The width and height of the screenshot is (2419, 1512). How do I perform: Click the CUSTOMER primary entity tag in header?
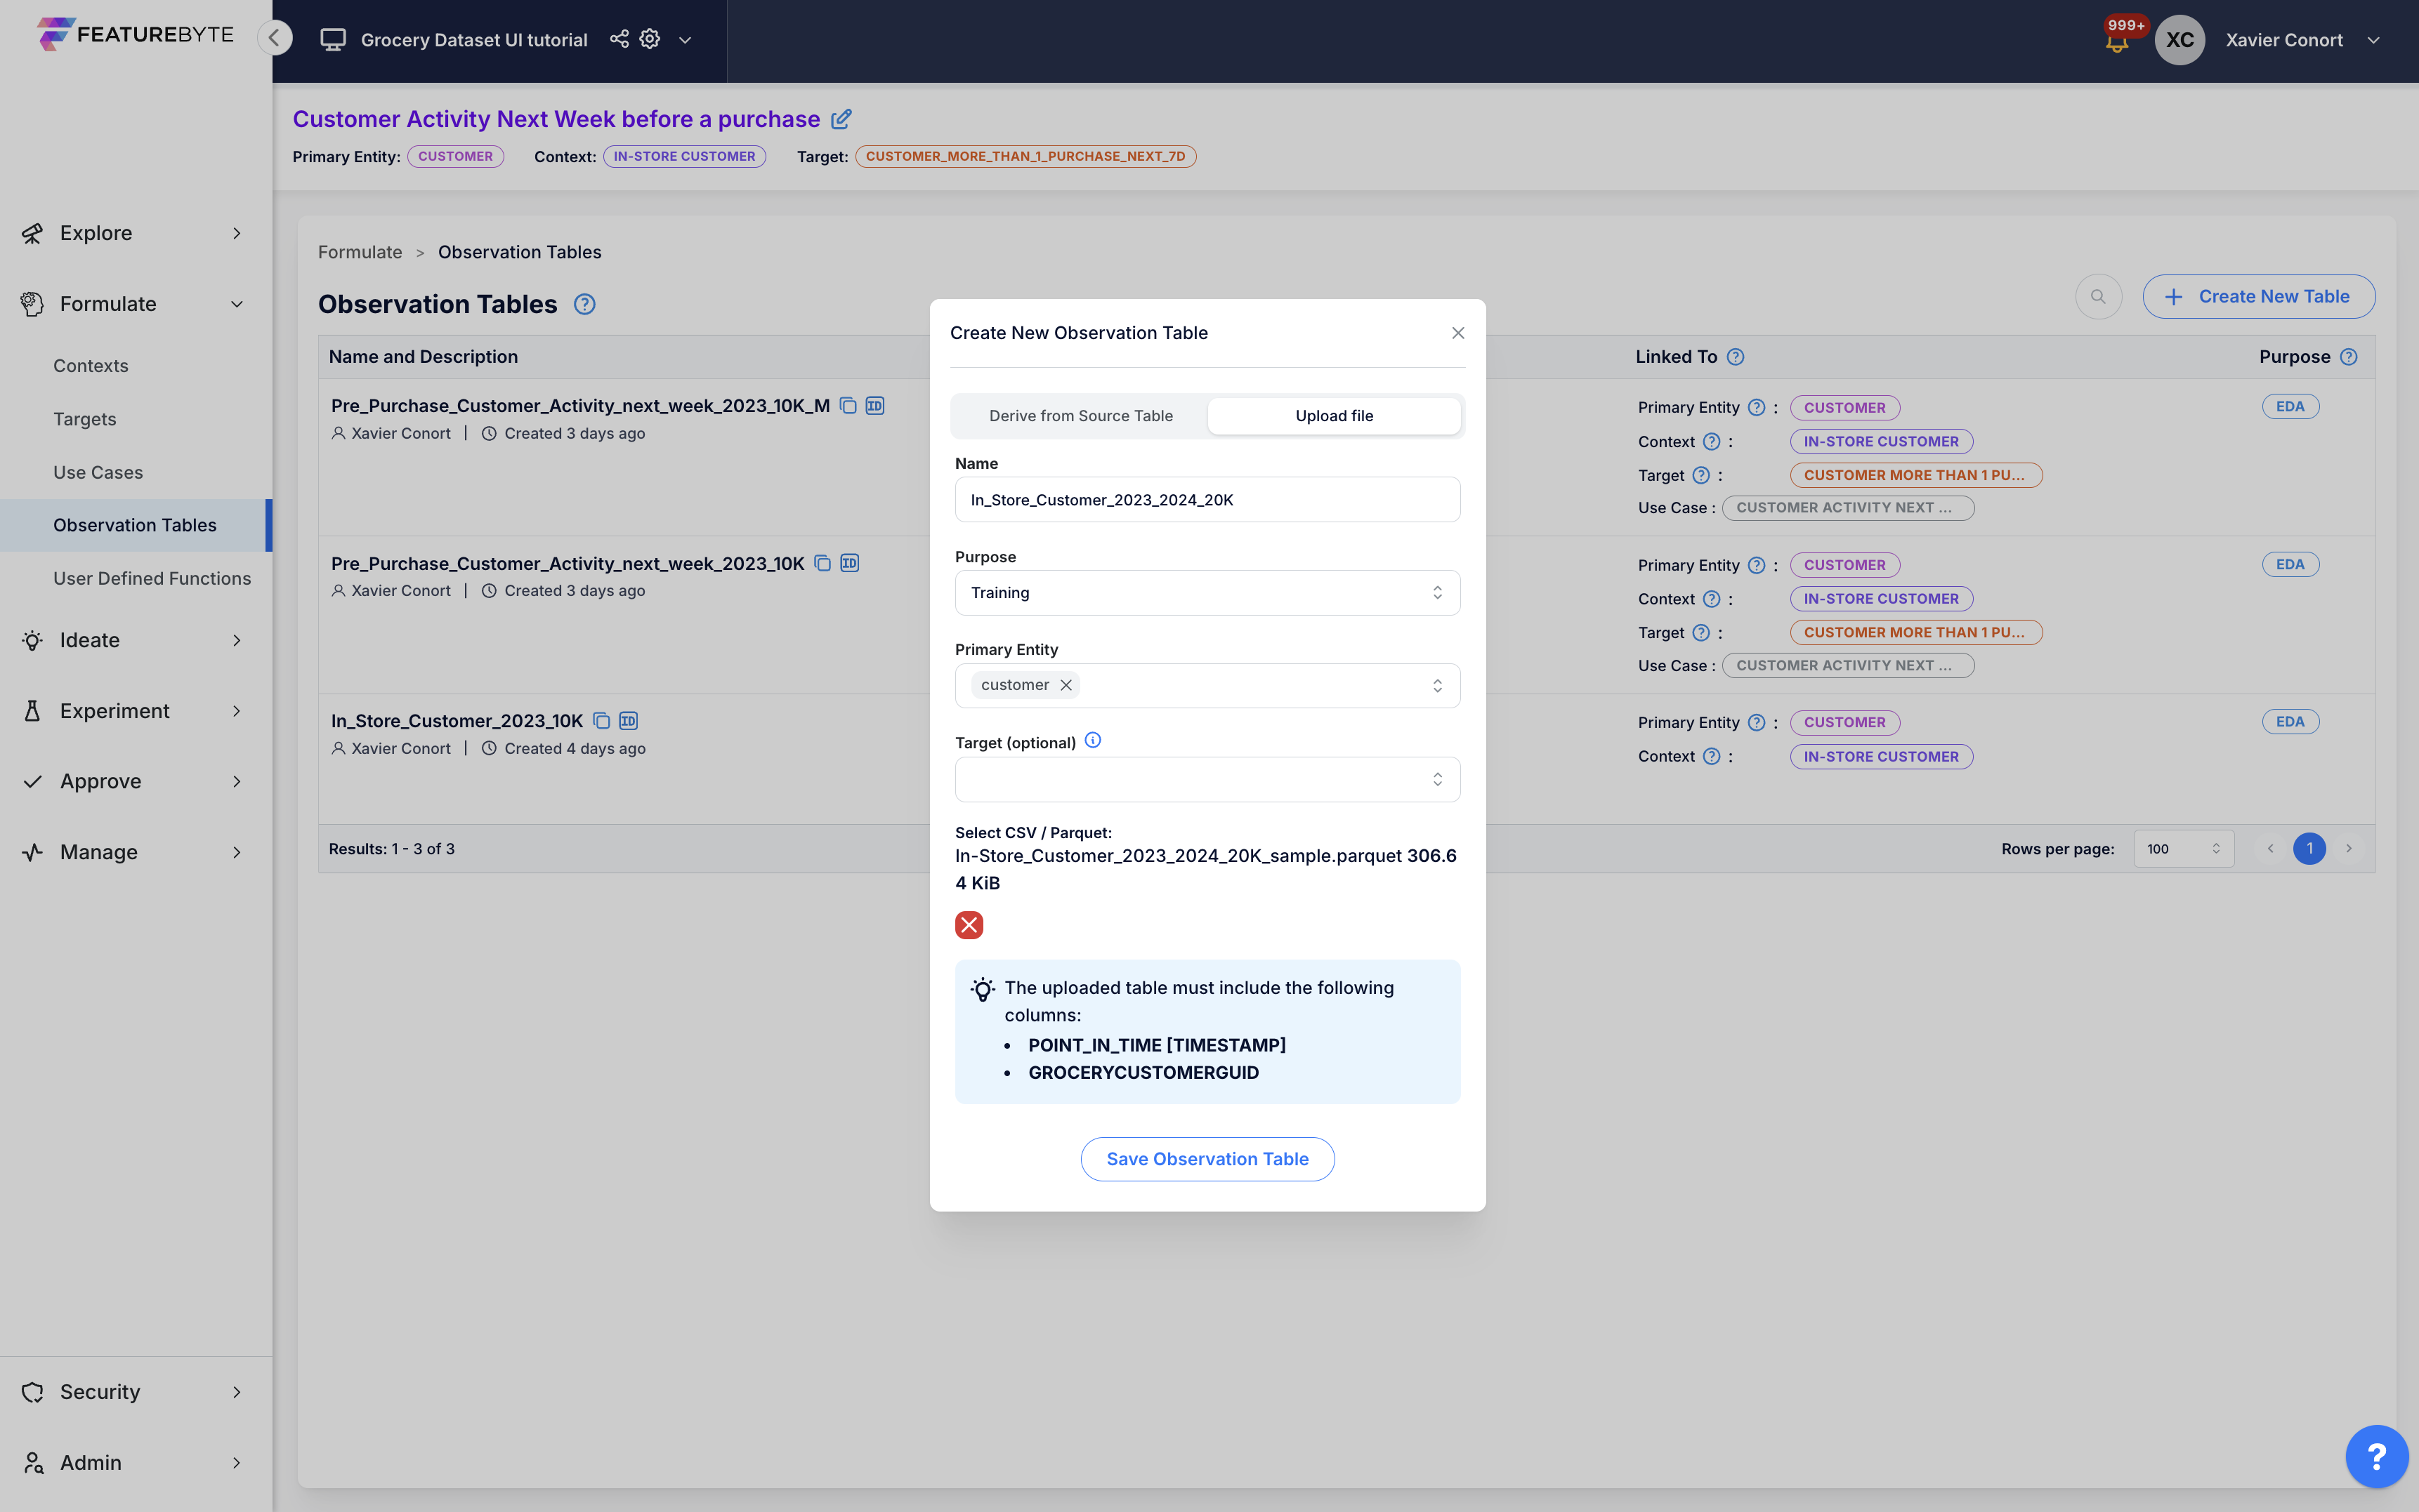[x=455, y=156]
